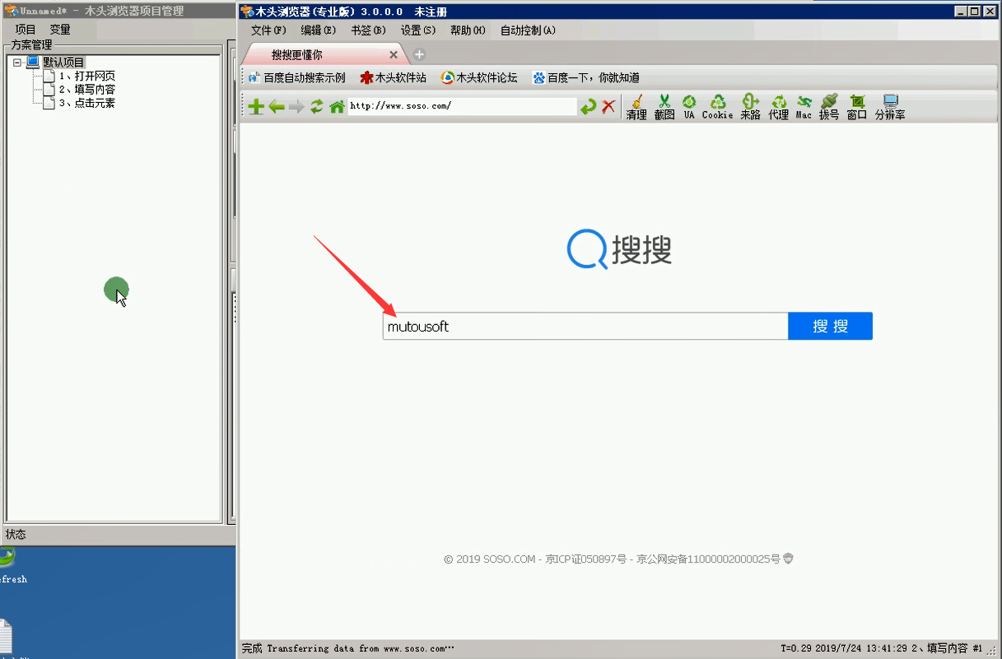Click the green go arrow next to address bar
This screenshot has width=1002, height=659.
[x=588, y=107]
